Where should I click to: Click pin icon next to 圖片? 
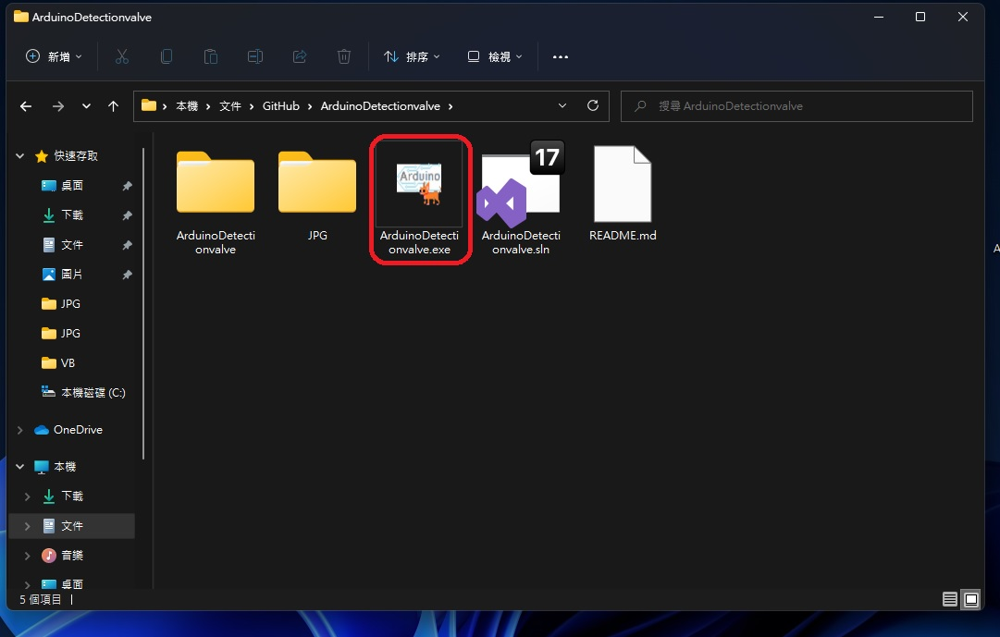point(127,275)
